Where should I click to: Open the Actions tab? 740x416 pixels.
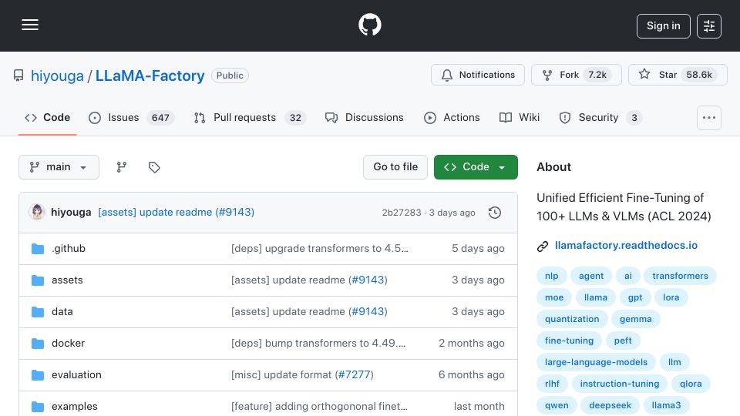(452, 117)
